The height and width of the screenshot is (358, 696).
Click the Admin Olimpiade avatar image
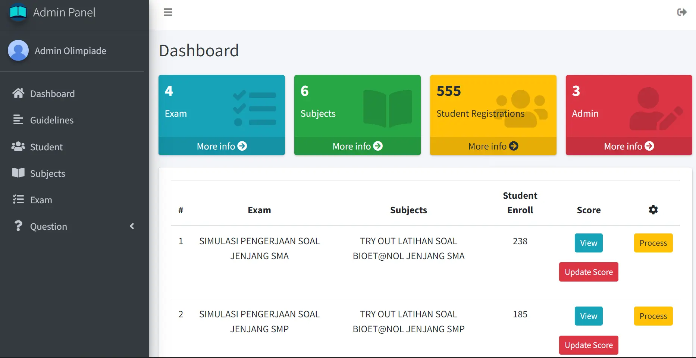point(18,50)
